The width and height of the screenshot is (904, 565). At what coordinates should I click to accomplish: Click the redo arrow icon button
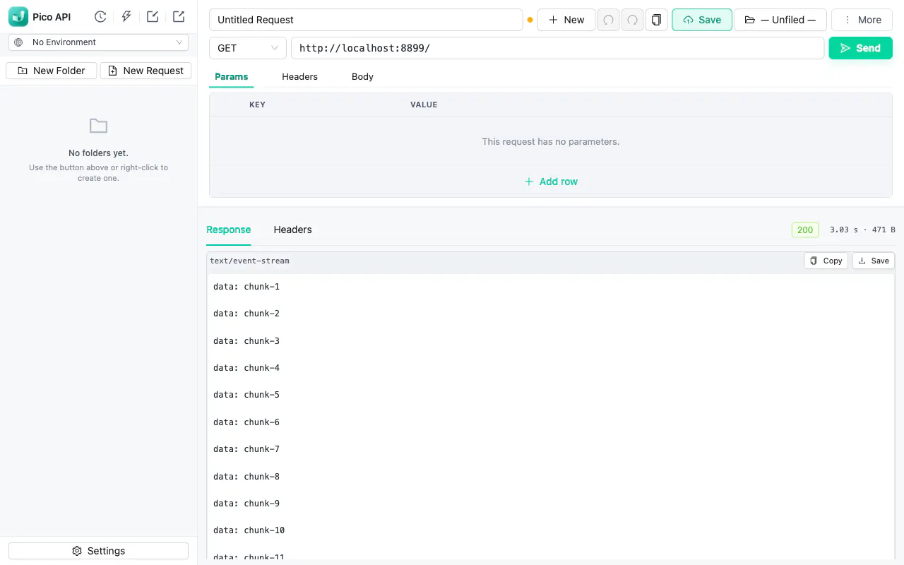(633, 20)
